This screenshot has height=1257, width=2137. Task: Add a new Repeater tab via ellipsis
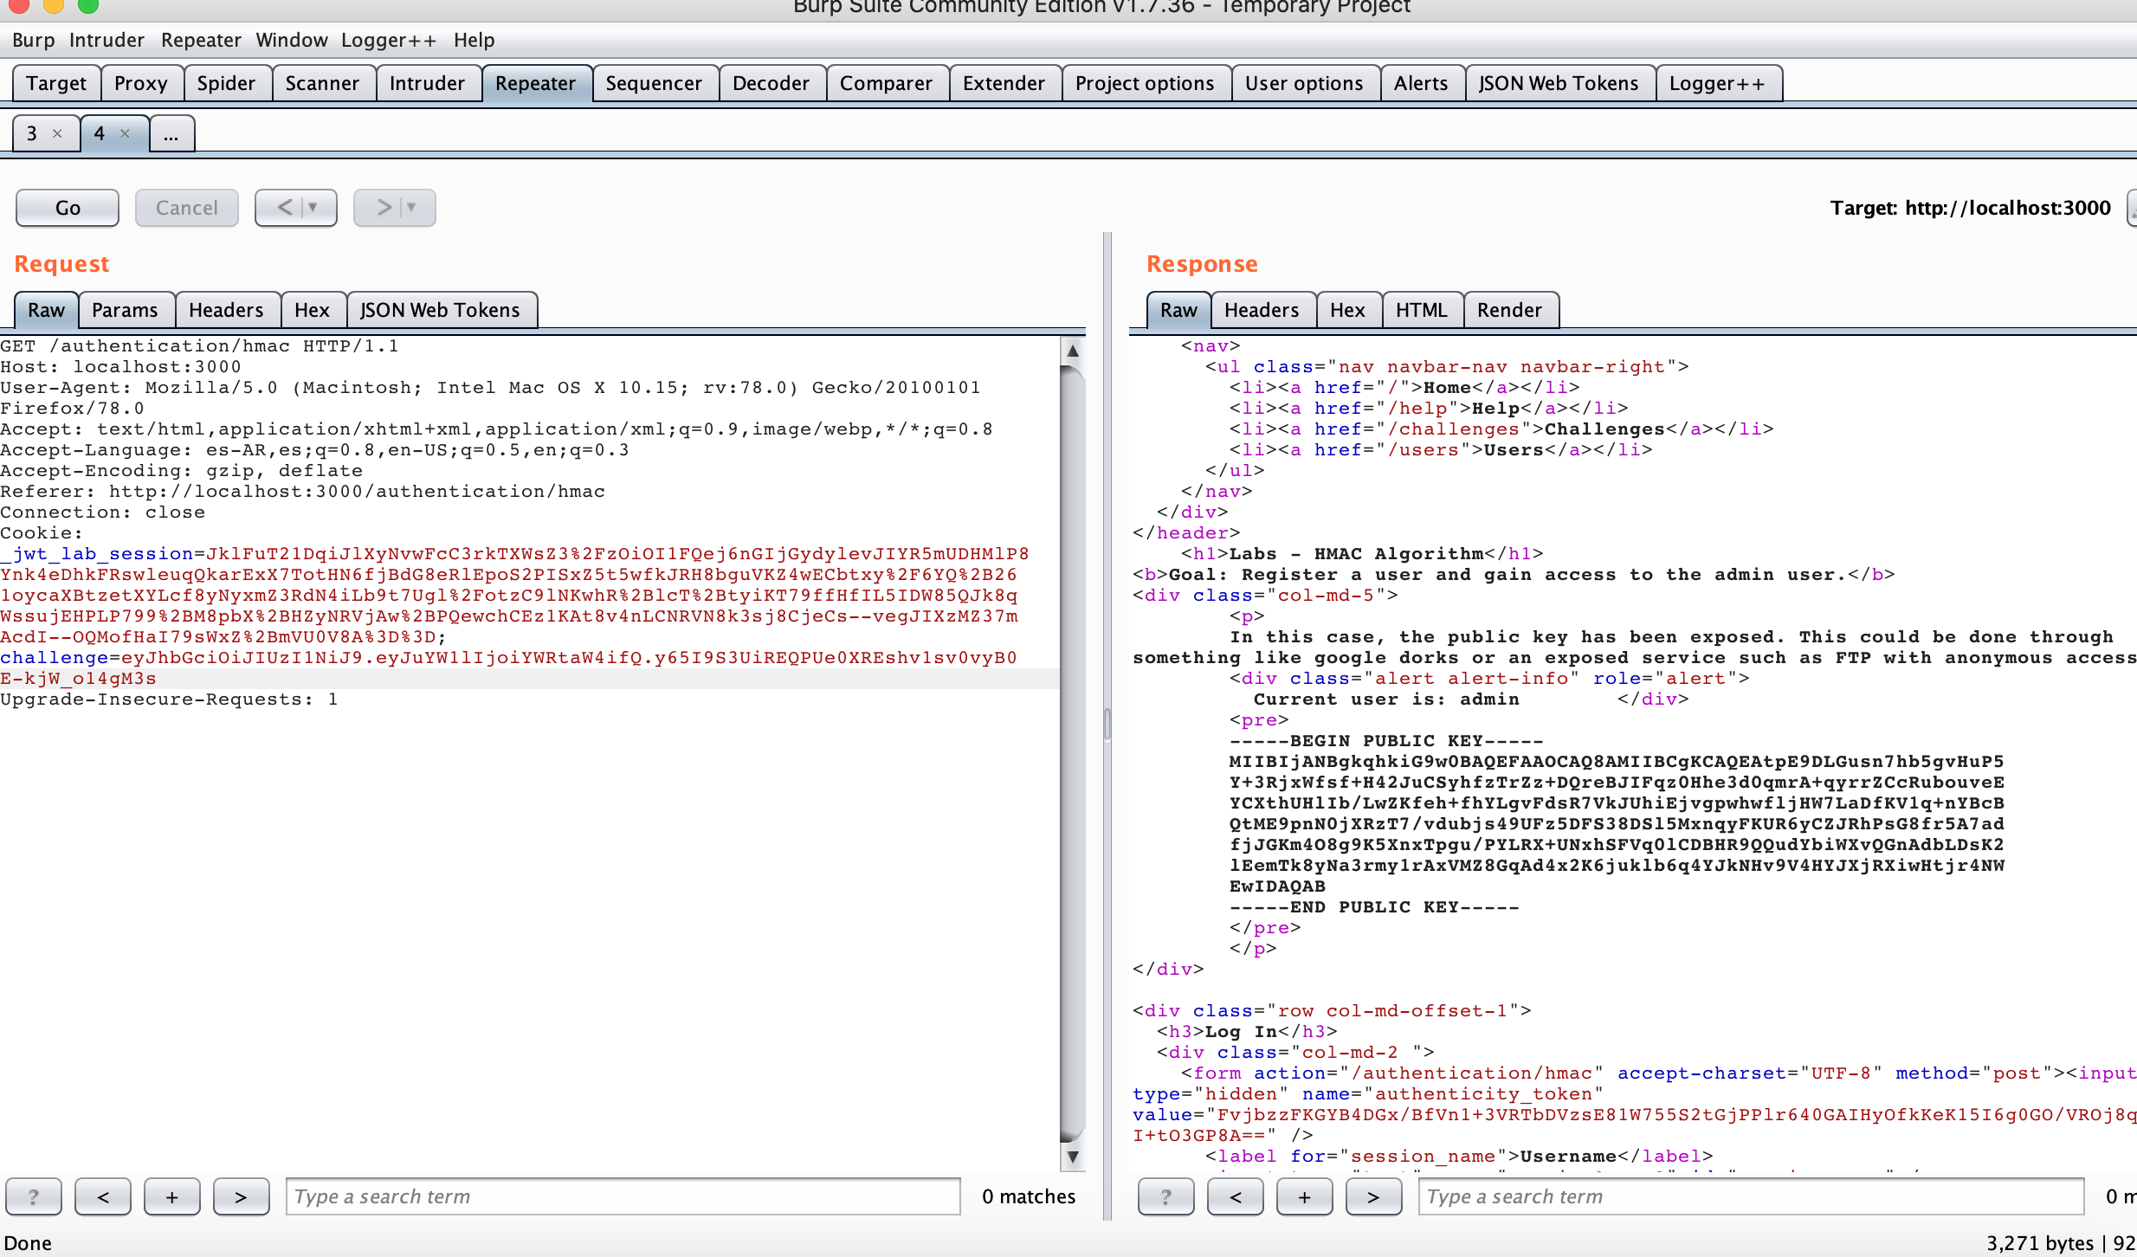click(x=171, y=133)
